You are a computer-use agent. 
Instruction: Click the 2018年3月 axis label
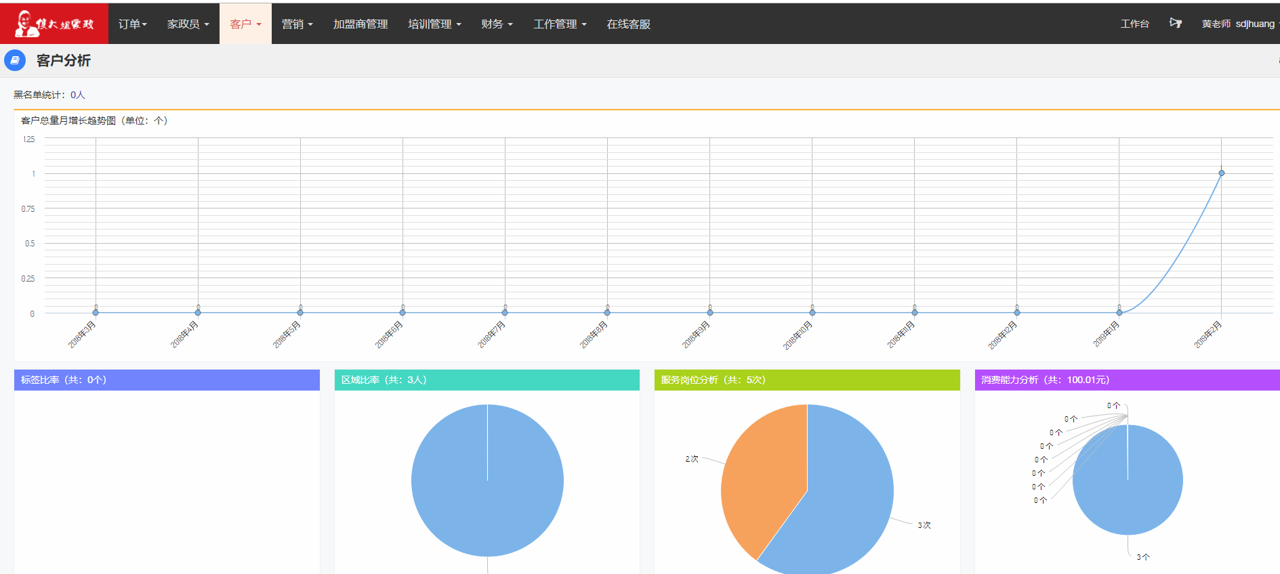tap(82, 335)
